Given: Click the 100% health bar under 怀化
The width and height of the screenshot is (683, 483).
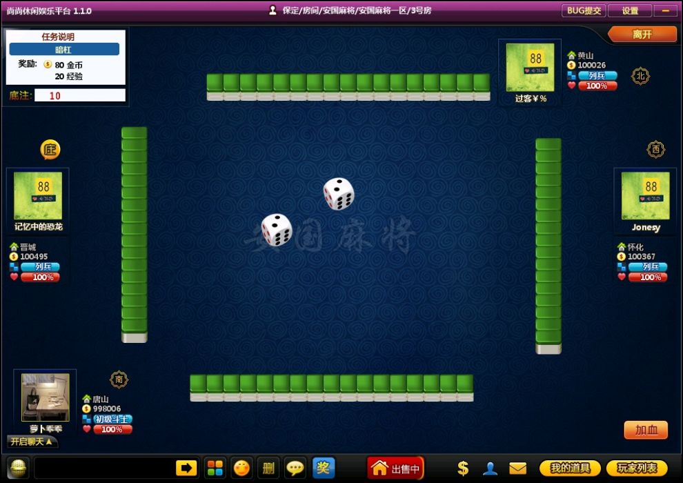Looking at the screenshot, I should pyautogui.click(x=647, y=277).
